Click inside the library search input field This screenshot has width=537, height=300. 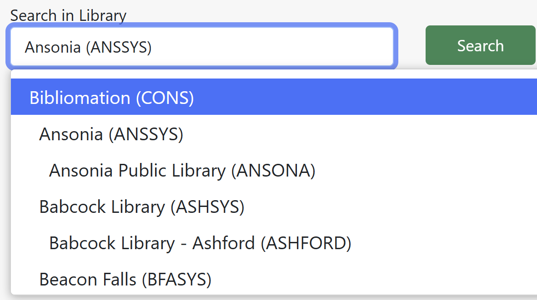click(202, 46)
